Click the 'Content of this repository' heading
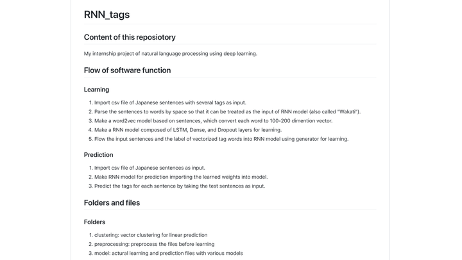The height and width of the screenshot is (260, 462). tap(130, 37)
